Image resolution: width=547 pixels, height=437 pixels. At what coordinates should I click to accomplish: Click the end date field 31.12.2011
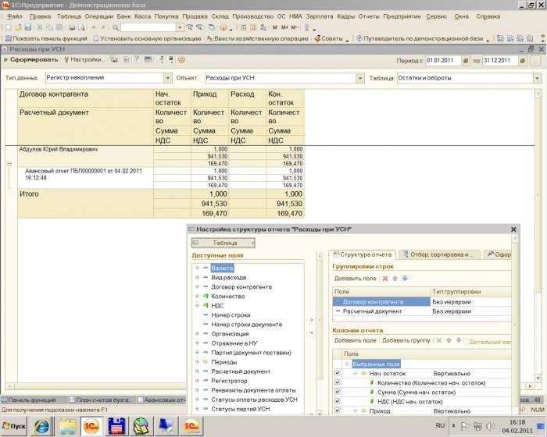tap(500, 61)
